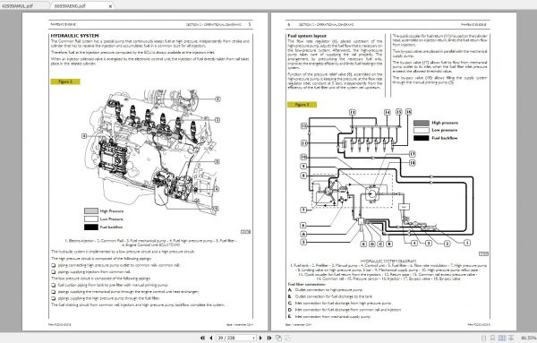
Task: Click callout number 13 in the Figure 3 diagram
Action: (x=353, y=112)
